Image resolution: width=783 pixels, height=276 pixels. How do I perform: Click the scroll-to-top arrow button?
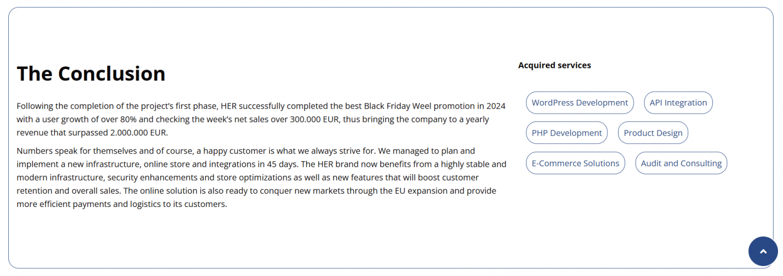[763, 251]
